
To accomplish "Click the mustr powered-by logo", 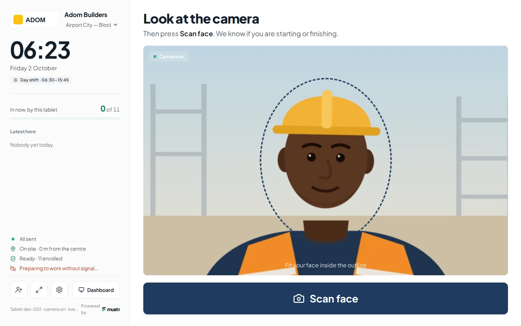I will pyautogui.click(x=111, y=309).
